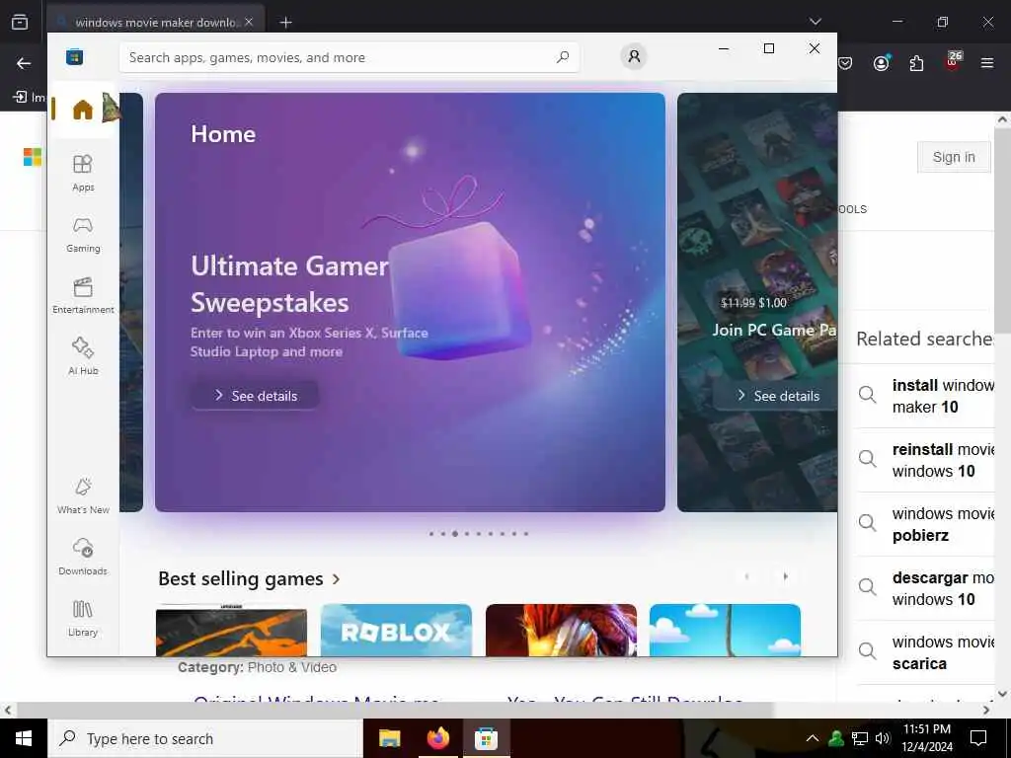This screenshot has width=1011, height=758.
Task: Search related: reinstall movie windows 10
Action: (924, 460)
